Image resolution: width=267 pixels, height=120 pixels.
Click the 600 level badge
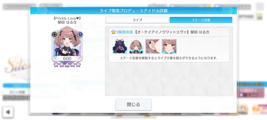point(67,59)
